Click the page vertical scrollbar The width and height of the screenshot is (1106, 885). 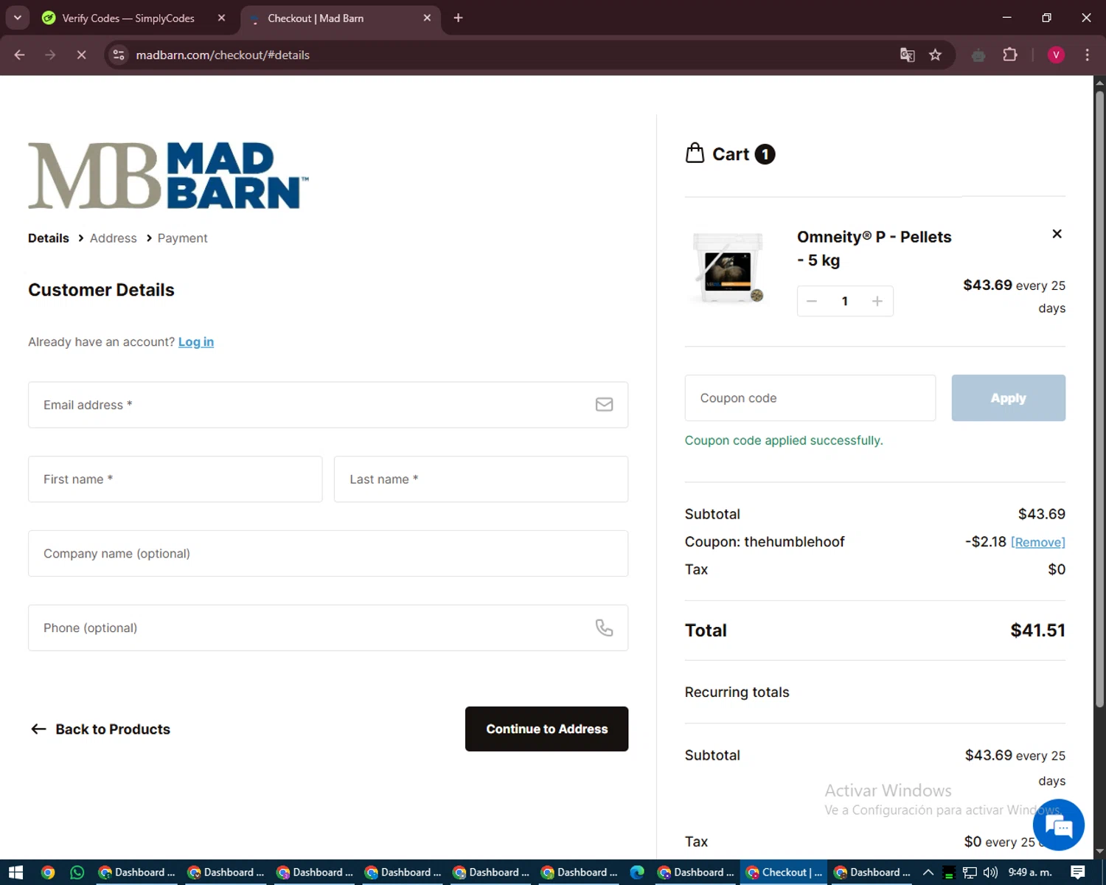pyautogui.click(x=1099, y=398)
